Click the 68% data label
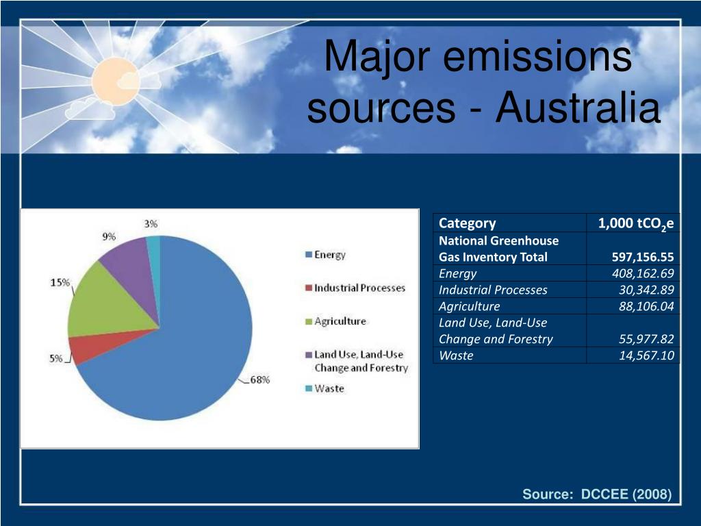This screenshot has width=701, height=526. [x=259, y=379]
